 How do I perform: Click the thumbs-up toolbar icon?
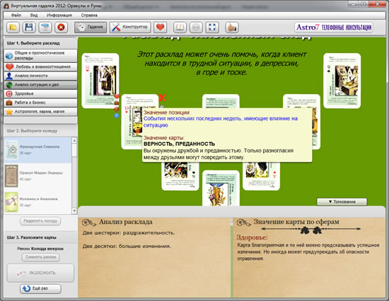tap(232, 27)
